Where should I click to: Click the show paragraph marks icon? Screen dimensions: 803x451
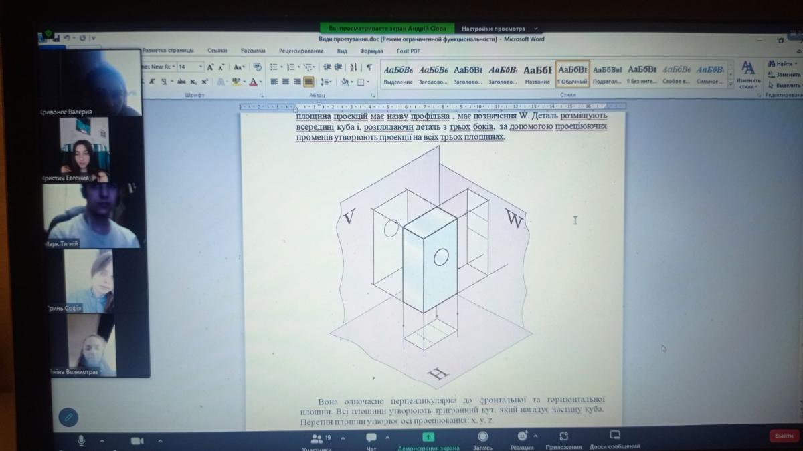(x=369, y=67)
